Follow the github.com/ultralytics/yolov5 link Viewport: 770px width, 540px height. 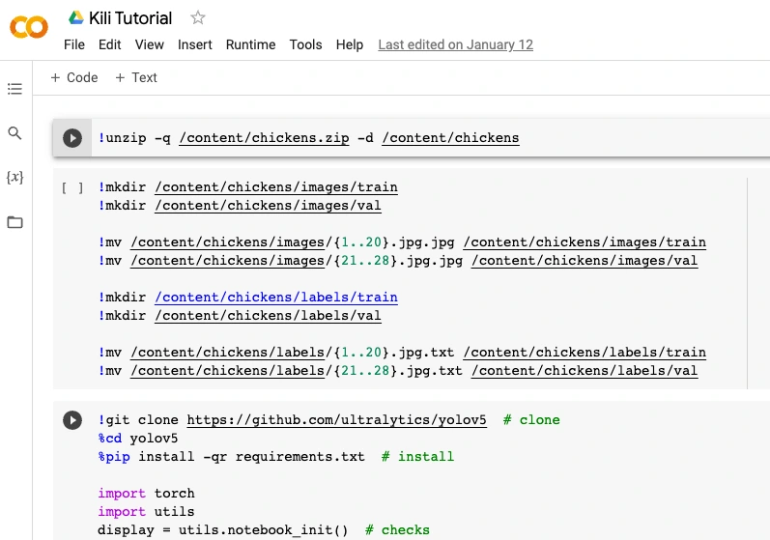click(337, 420)
